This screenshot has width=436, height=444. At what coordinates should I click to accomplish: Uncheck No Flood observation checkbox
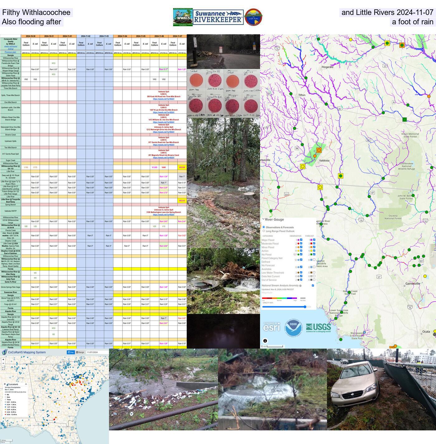[301, 254]
